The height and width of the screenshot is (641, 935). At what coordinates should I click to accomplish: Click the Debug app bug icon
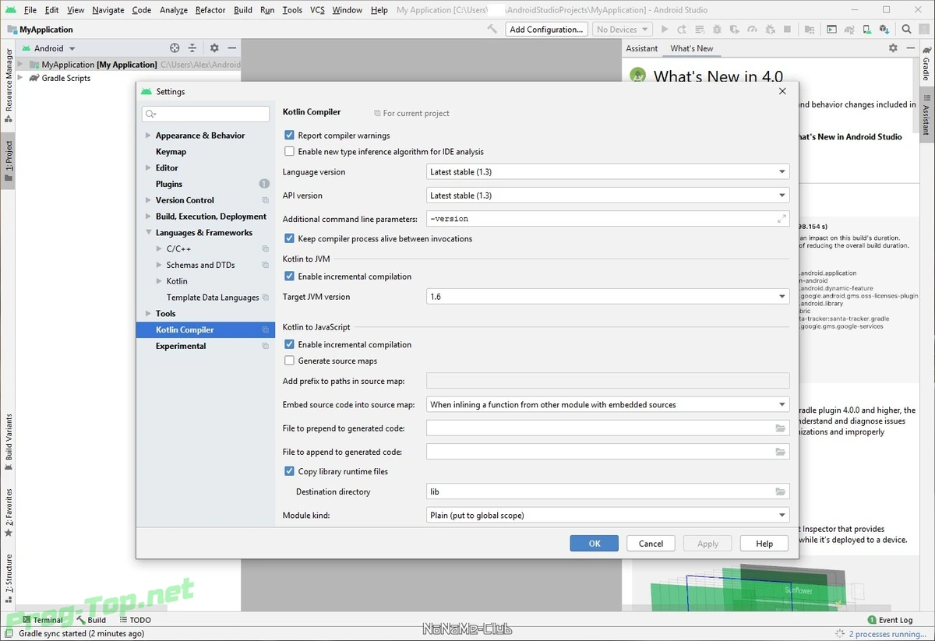(717, 29)
